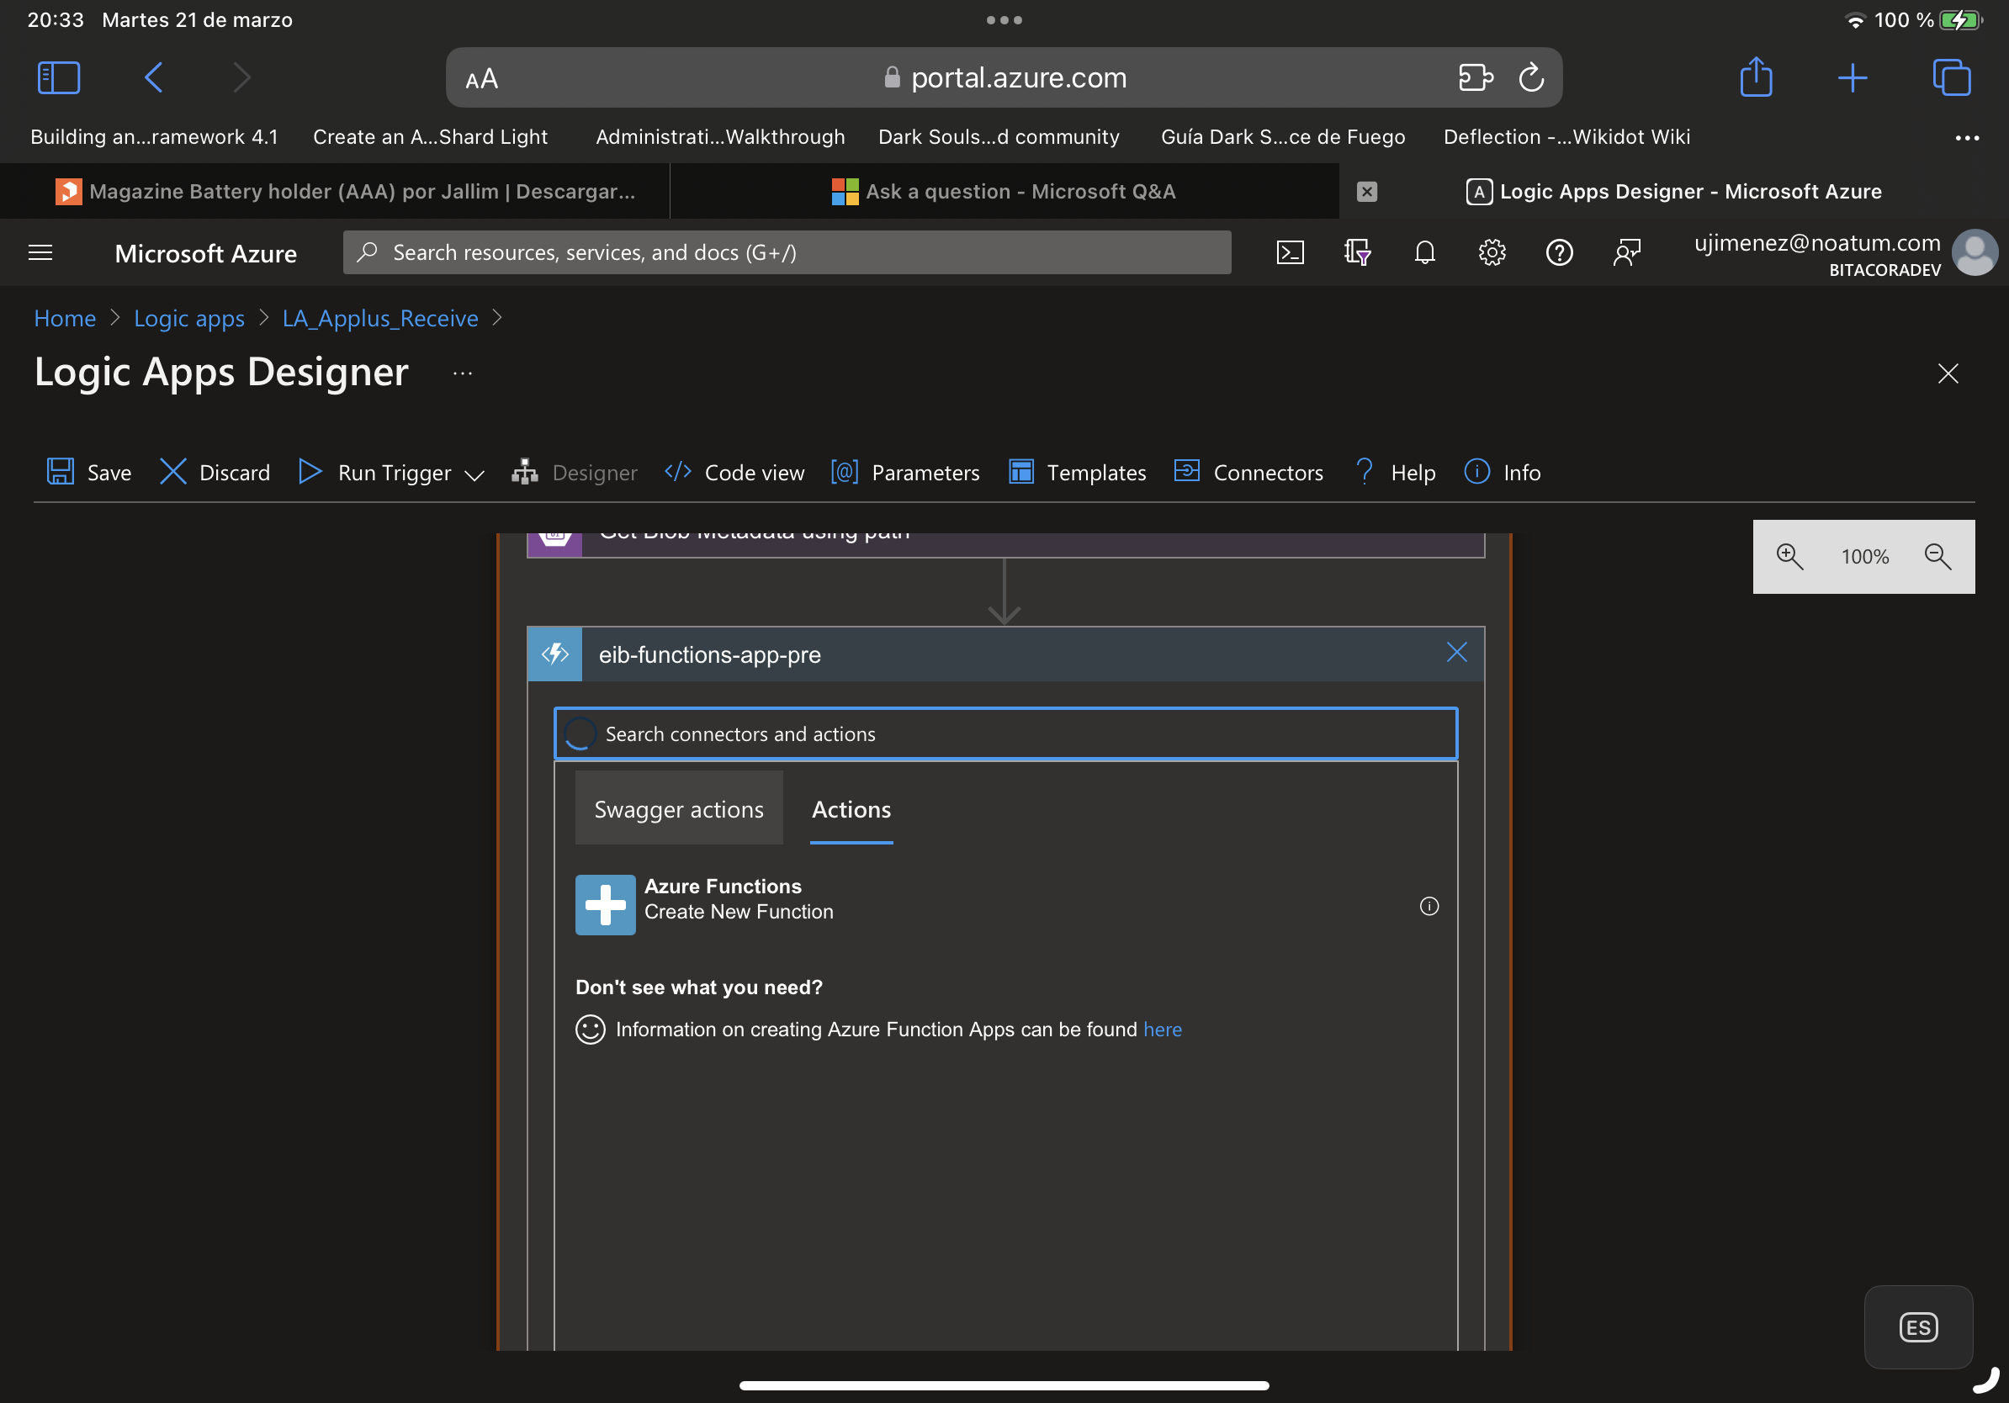Select Azure Functions Create New Function

click(x=1005, y=904)
